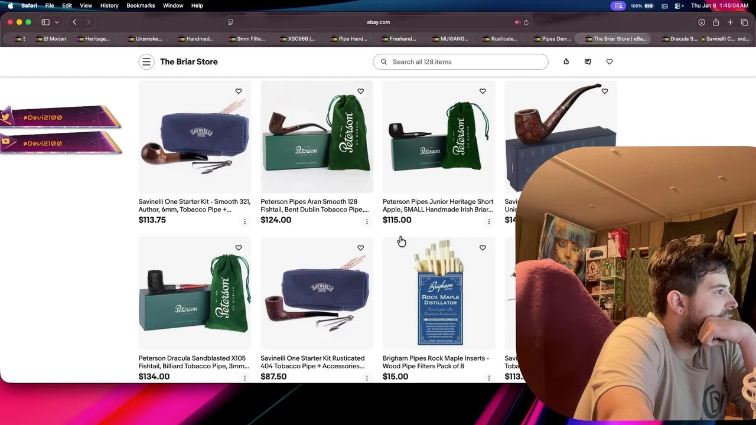Click The Briar Store name

(x=189, y=62)
